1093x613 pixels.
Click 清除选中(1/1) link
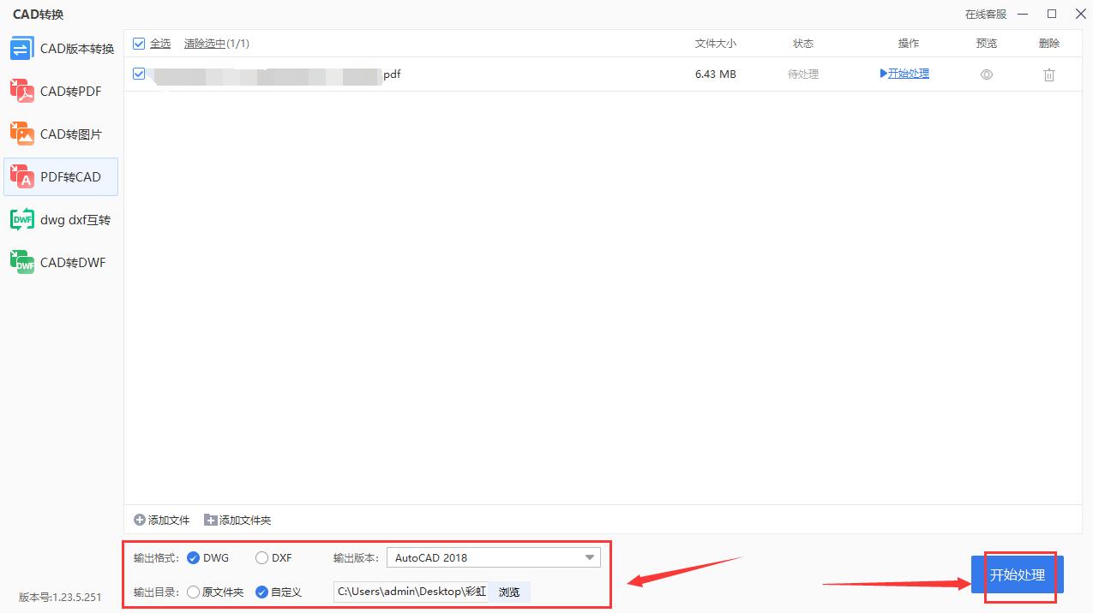[217, 44]
